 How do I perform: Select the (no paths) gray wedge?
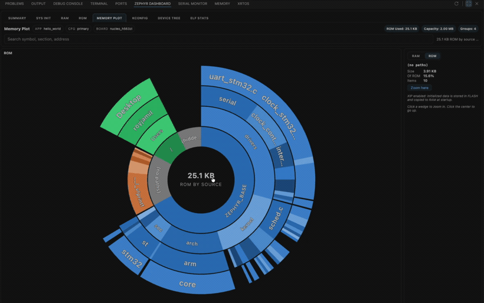(x=158, y=180)
